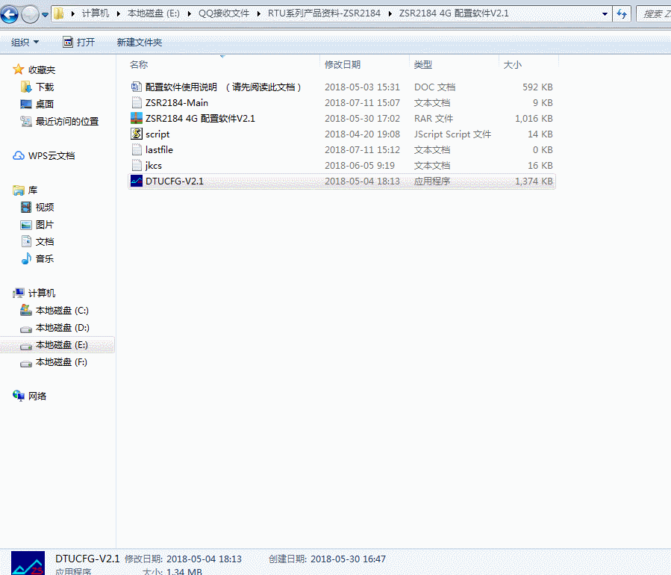Image resolution: width=671 pixels, height=575 pixels.
Task: Open the 视频 library
Action: 45,207
